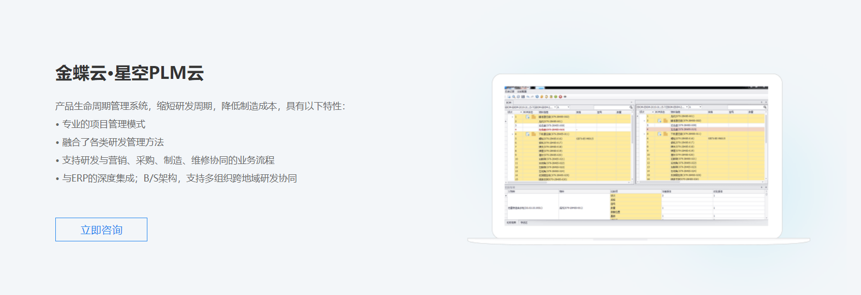Click the 立即咨询 button
861x295 pixels.
click(x=101, y=230)
